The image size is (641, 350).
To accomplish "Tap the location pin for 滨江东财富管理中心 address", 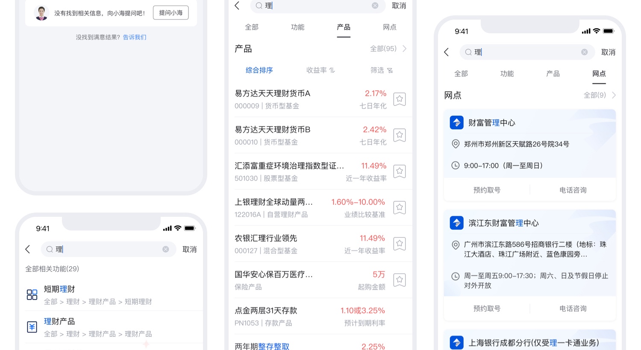I will [456, 245].
